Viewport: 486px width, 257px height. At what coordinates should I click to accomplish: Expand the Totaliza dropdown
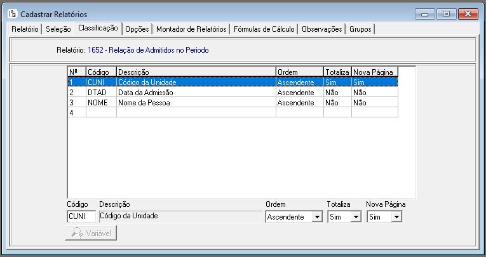(x=356, y=217)
